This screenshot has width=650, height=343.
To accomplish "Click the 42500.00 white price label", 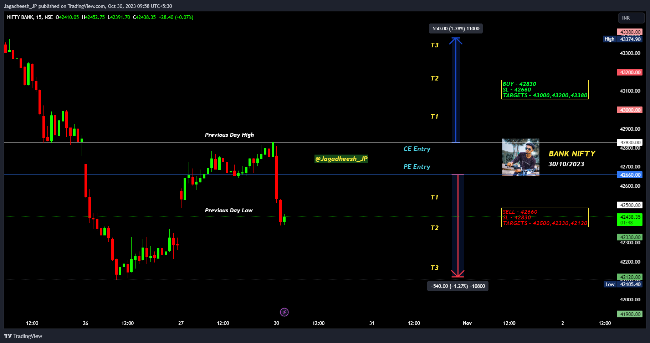I will [630, 205].
